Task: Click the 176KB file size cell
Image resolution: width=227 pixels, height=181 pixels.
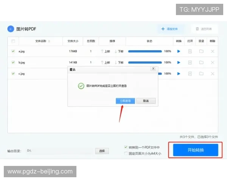Action: click(73, 51)
